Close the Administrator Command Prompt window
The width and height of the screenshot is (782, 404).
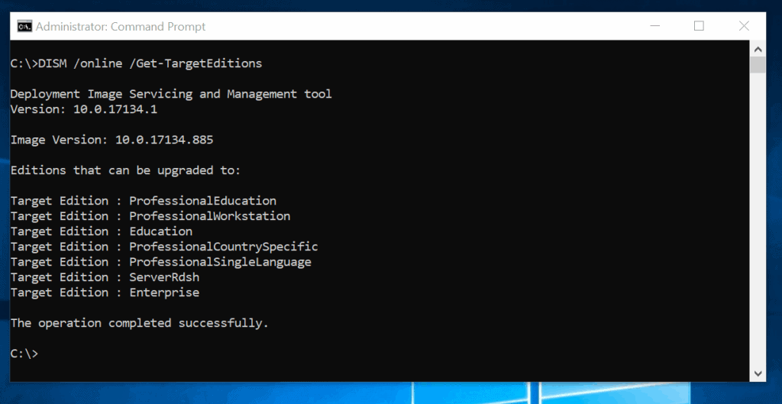tap(744, 26)
